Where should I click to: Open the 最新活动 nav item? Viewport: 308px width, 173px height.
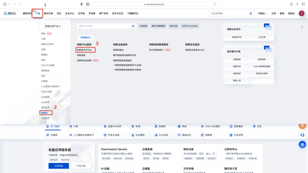coord(27,13)
